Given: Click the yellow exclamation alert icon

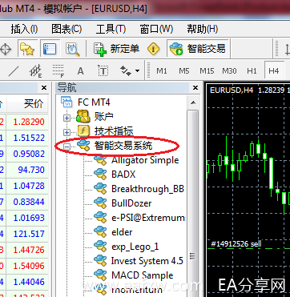Looking at the screenshot, I should 154,49.
